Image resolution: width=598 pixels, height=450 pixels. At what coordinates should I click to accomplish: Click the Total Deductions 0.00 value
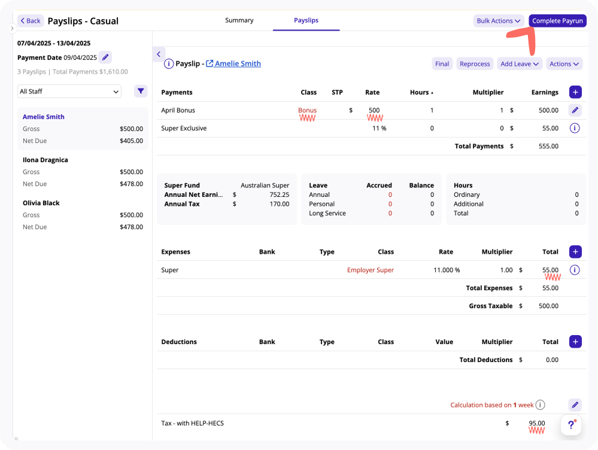[x=552, y=360]
